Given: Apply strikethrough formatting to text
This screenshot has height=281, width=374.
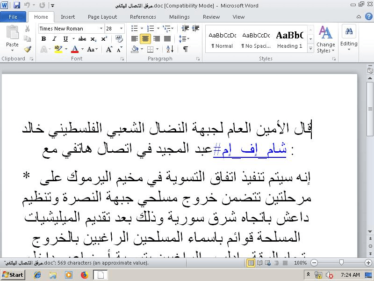Looking at the screenshot, I should click(x=81, y=39).
